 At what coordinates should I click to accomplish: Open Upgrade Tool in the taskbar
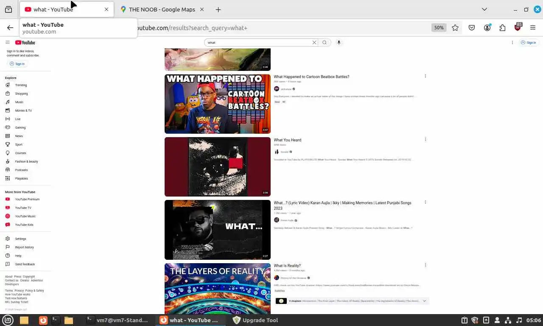tap(255, 320)
